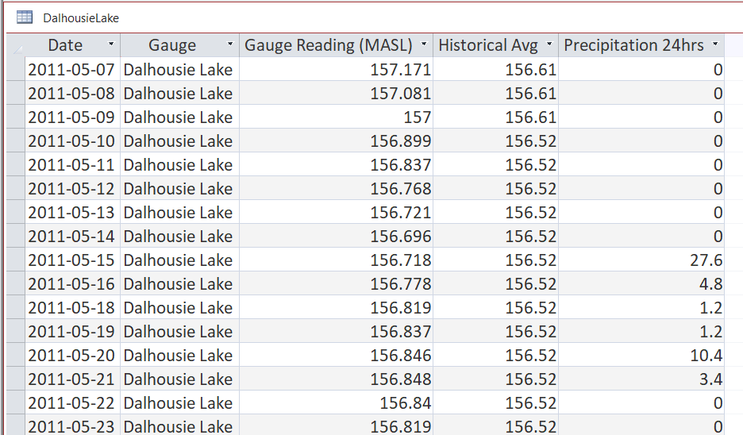The height and width of the screenshot is (435, 743).
Task: Click date cell 2011-05-10
Action: [x=71, y=141]
